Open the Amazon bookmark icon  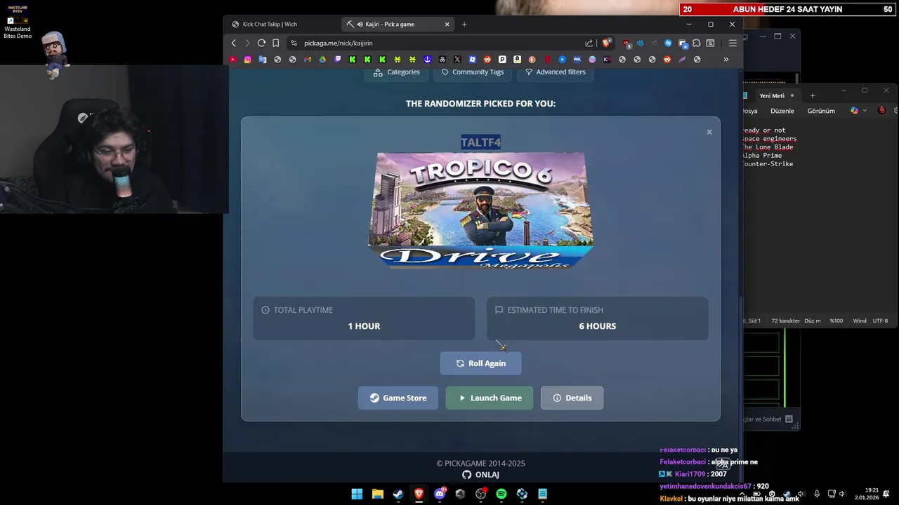pos(517,60)
